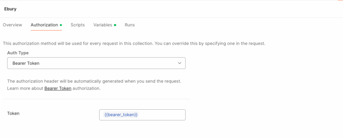Open the Overview tab
Screen dimensions: 343x137
coord(12,25)
